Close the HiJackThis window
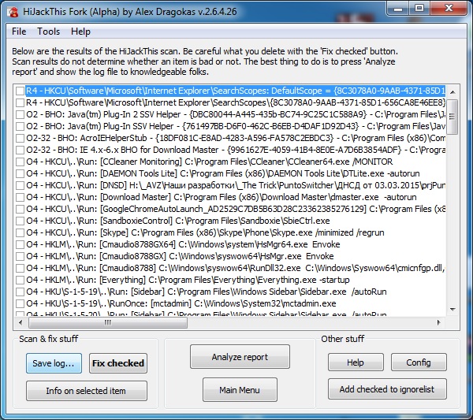Image resolution: width=473 pixels, height=420 pixels. click(x=449, y=9)
